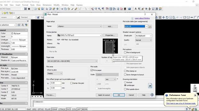This screenshot has height=111, width=199.
Task: Enable Plot upside-down checkbox
Action: click(125, 89)
